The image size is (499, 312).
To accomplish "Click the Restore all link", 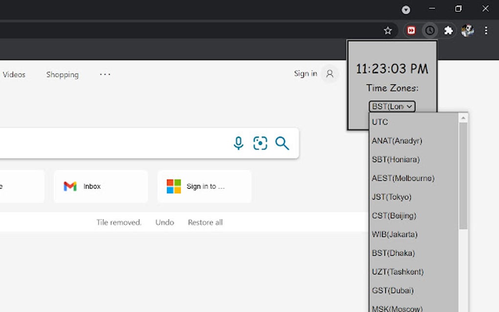I will click(x=205, y=222).
